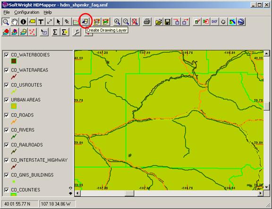Uncheck the CO_WATERAREAS layer
Image resolution: width=272 pixels, height=209 pixels.
7,70
